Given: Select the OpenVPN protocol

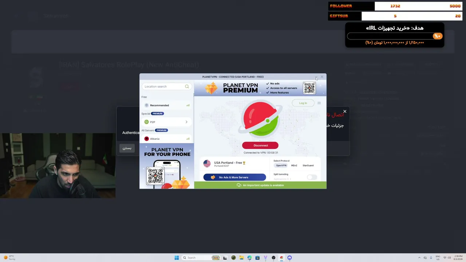Looking at the screenshot, I should pyautogui.click(x=281, y=166).
